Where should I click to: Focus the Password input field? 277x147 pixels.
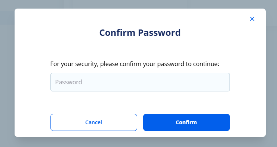click(140, 82)
